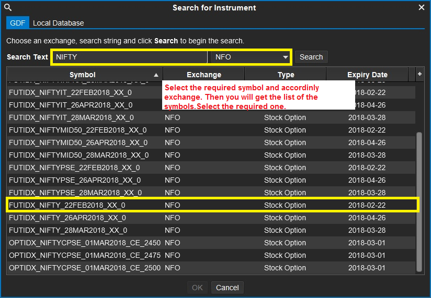
Task: Select row FUTIDX_NIFTYIT_28MAR2018_XX_0
Action: click(x=211, y=117)
